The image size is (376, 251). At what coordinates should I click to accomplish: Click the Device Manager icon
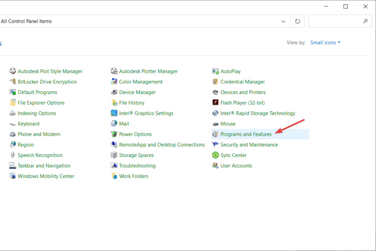114,92
